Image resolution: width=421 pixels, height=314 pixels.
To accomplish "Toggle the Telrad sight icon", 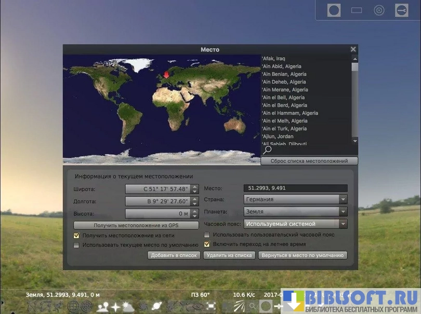I will (x=379, y=10).
